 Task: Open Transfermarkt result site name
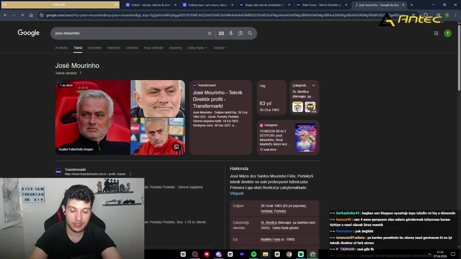pyautogui.click(x=75, y=169)
